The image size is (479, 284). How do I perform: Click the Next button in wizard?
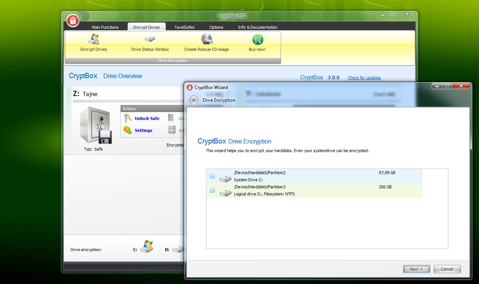417,269
